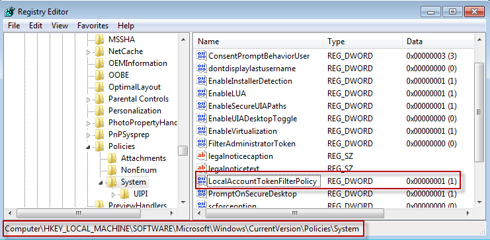Click the UIPI folder icon
The image size is (490, 240).
[x=124, y=194]
